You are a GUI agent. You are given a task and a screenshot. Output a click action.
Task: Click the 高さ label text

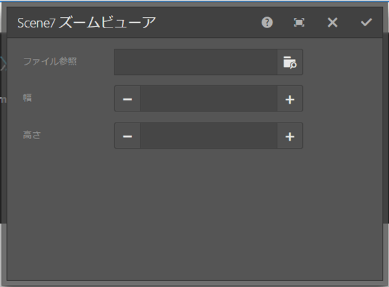point(32,135)
